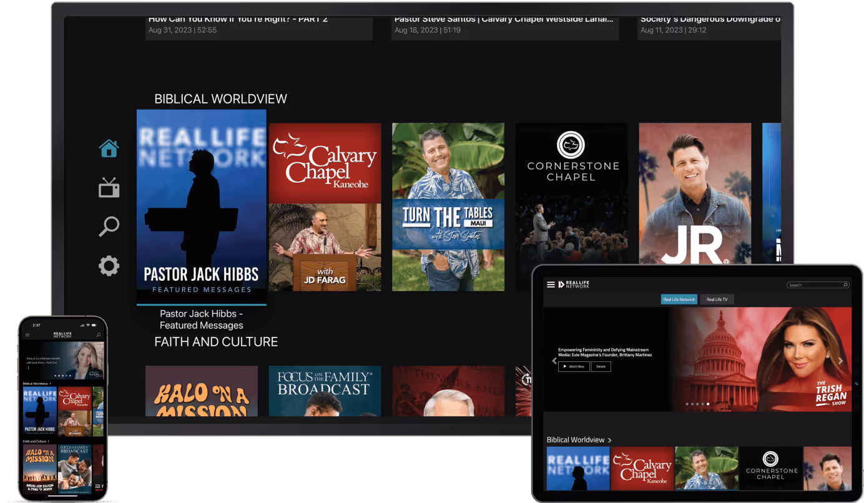Select the Real Life Network tab on the tablet
Image resolution: width=864 pixels, height=503 pixels.
[679, 300]
